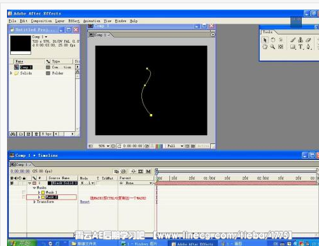The width and height of the screenshot is (319, 246).
Task: Open the 50% magnification dropdown
Action: tap(104, 146)
